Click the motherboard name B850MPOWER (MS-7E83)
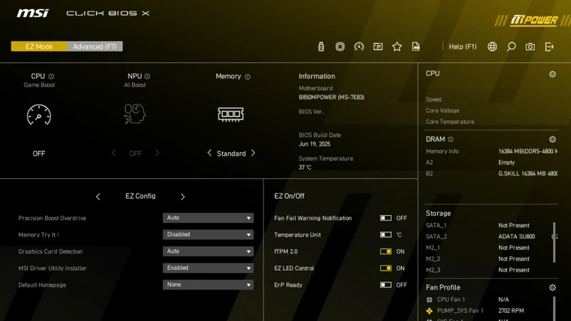 [331, 97]
